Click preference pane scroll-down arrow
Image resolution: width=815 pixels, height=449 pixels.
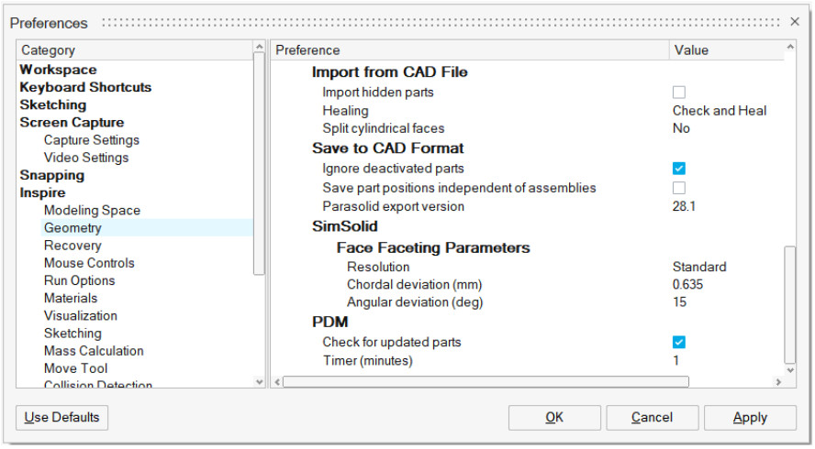click(x=790, y=369)
